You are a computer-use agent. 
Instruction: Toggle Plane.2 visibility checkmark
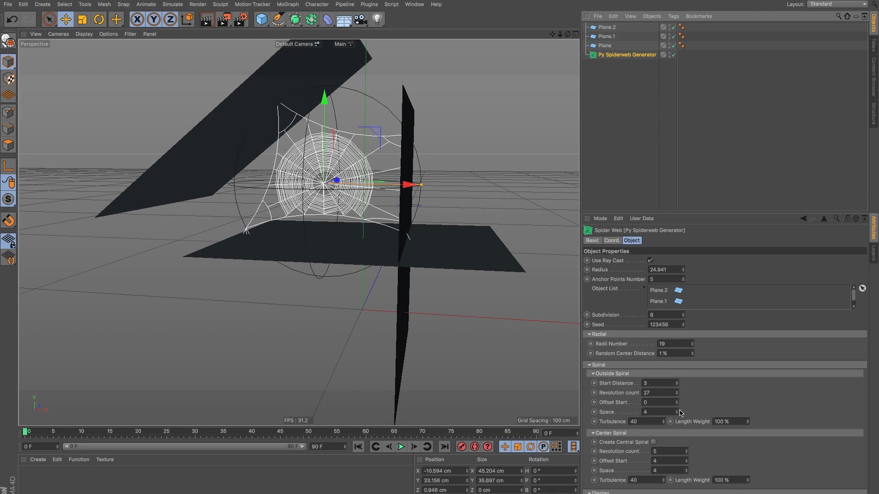coord(674,27)
